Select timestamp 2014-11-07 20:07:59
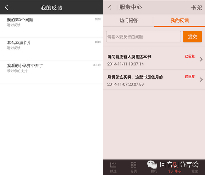206x175 pixels. point(125,85)
